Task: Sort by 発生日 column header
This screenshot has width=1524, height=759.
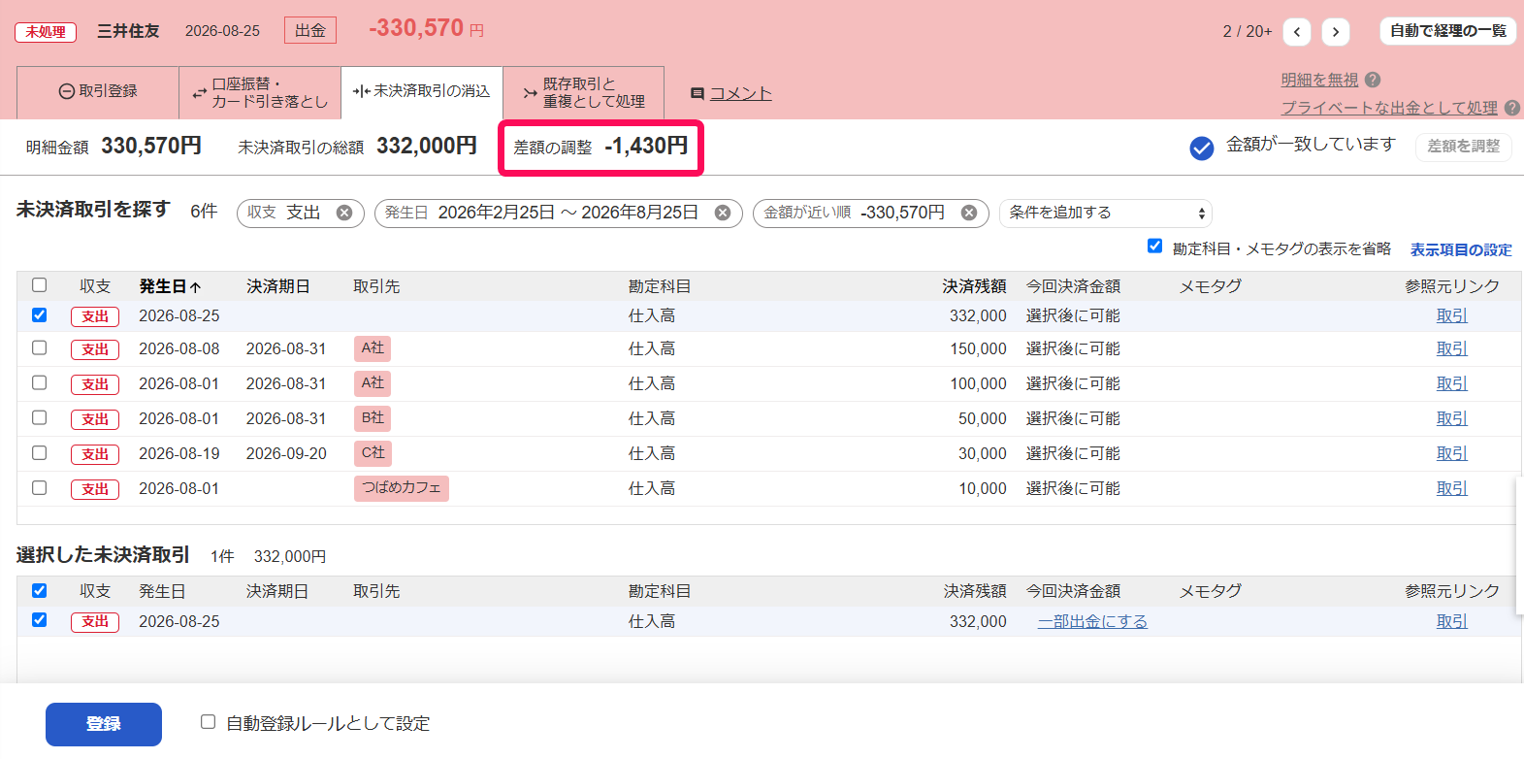Action: tap(170, 286)
